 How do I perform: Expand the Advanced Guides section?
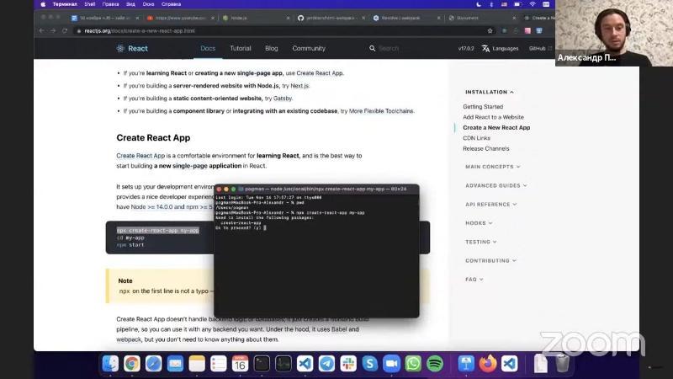[495, 185]
